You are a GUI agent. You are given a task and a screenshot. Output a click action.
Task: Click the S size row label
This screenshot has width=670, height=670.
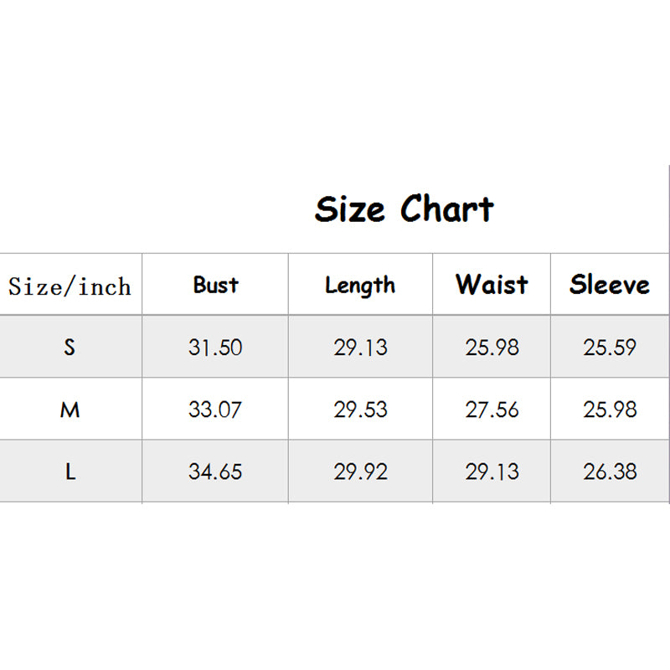pyautogui.click(x=70, y=347)
